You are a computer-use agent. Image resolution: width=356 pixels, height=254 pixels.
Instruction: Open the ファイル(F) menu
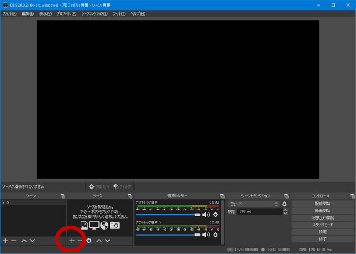[9, 13]
